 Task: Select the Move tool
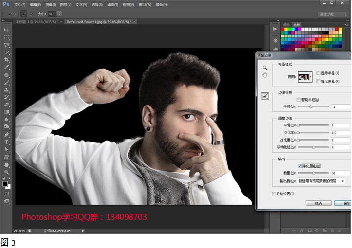(6, 30)
